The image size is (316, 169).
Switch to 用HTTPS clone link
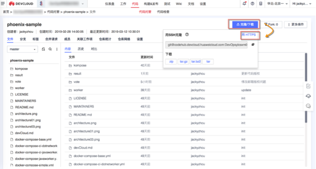[249, 35]
